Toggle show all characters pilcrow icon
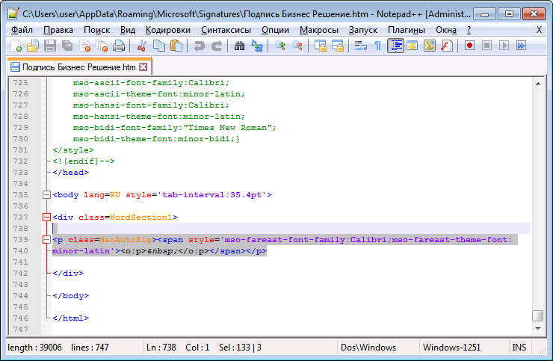This screenshot has width=553, height=361. point(377,46)
